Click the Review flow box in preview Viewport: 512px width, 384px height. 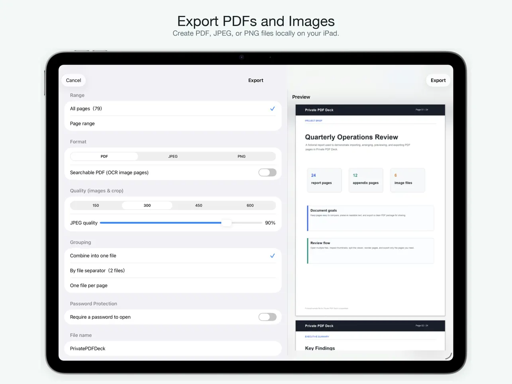coord(370,251)
